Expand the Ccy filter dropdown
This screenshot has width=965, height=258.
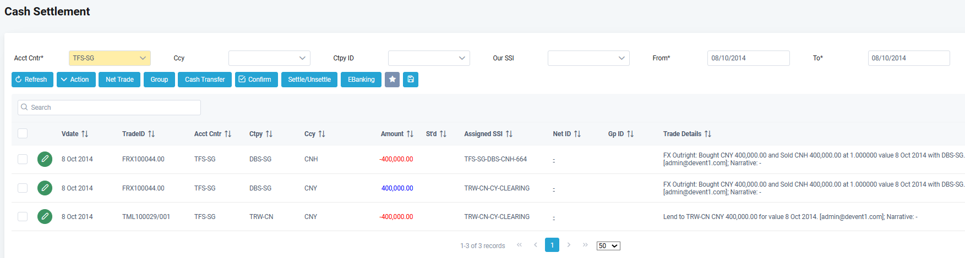click(x=269, y=58)
